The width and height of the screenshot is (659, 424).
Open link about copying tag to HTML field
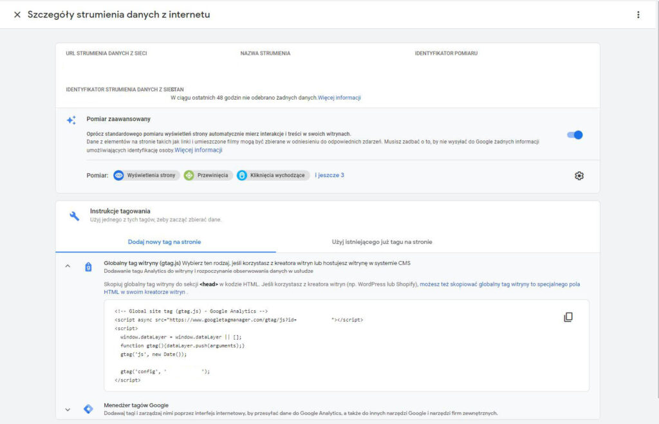point(342,288)
